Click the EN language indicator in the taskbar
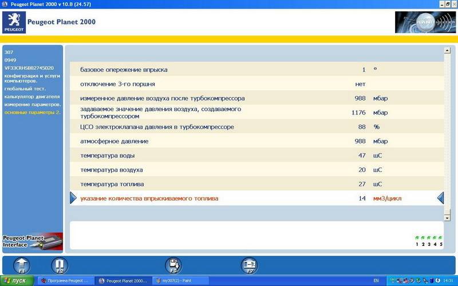 click(376, 281)
